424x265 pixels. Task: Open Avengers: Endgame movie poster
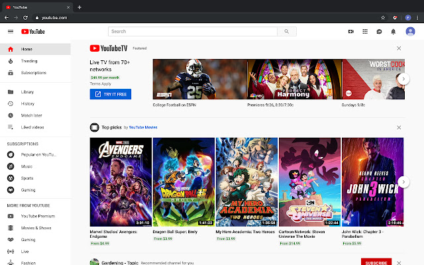click(121, 182)
